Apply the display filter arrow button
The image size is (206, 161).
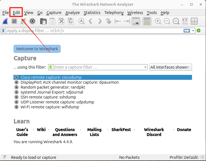pyautogui.click(x=187, y=31)
